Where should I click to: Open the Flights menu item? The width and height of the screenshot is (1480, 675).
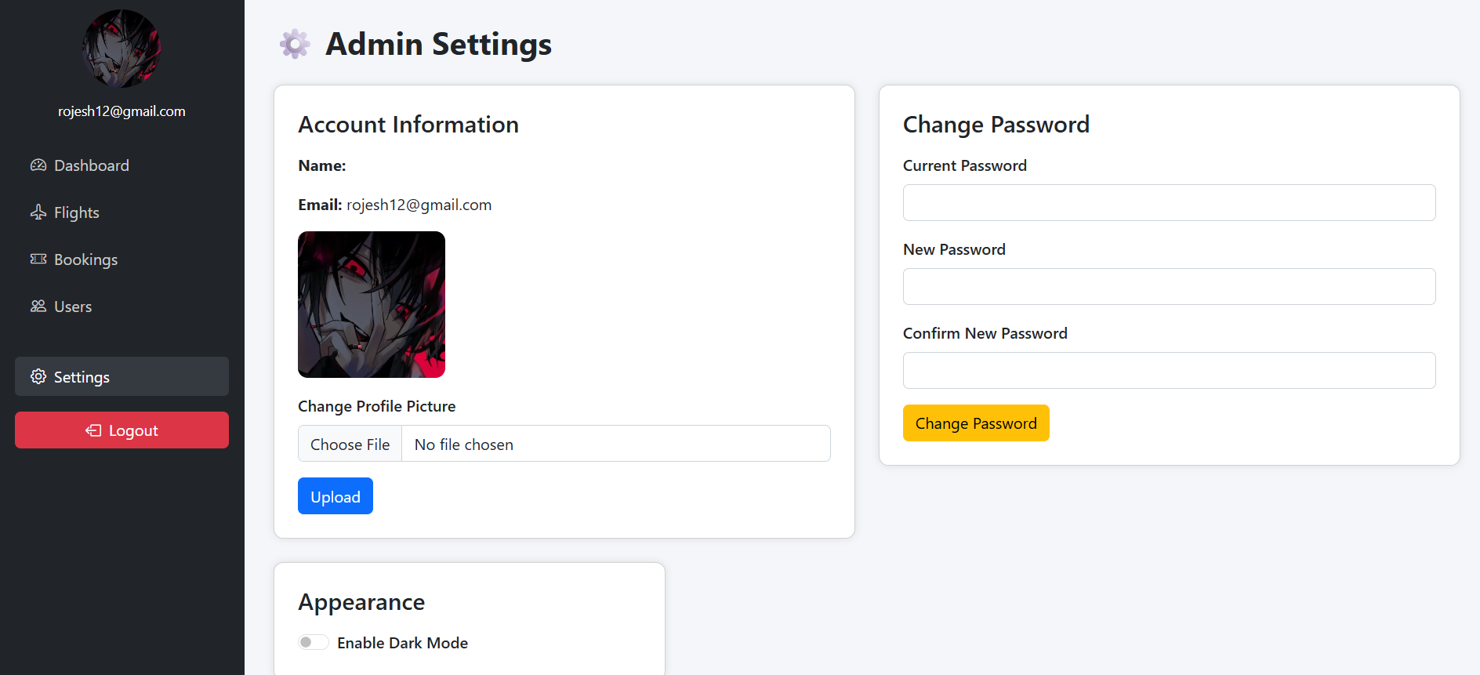tap(77, 212)
